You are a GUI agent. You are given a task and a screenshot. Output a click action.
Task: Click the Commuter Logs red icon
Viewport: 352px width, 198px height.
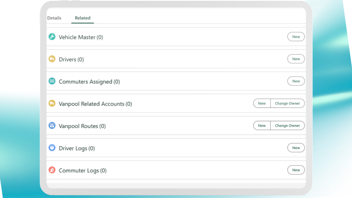click(x=52, y=170)
